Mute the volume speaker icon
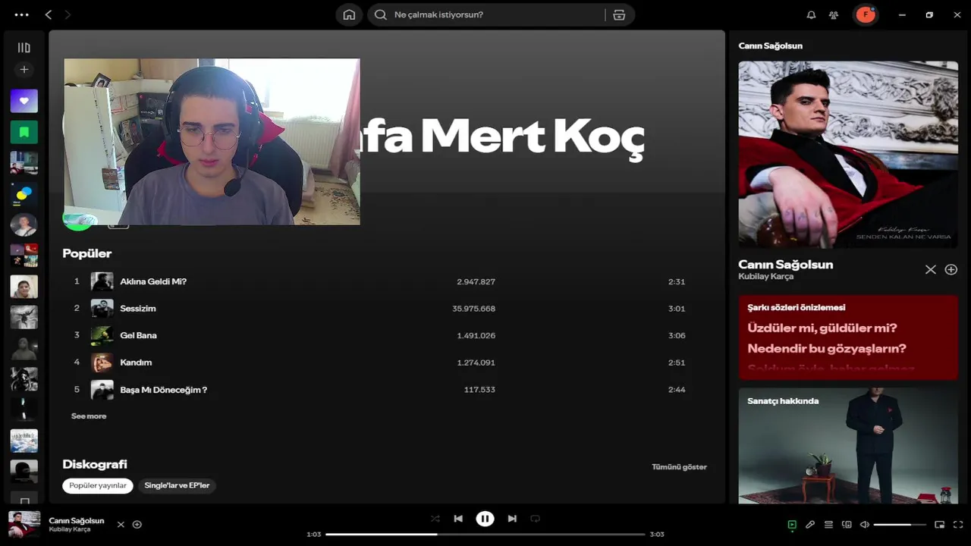 (864, 525)
